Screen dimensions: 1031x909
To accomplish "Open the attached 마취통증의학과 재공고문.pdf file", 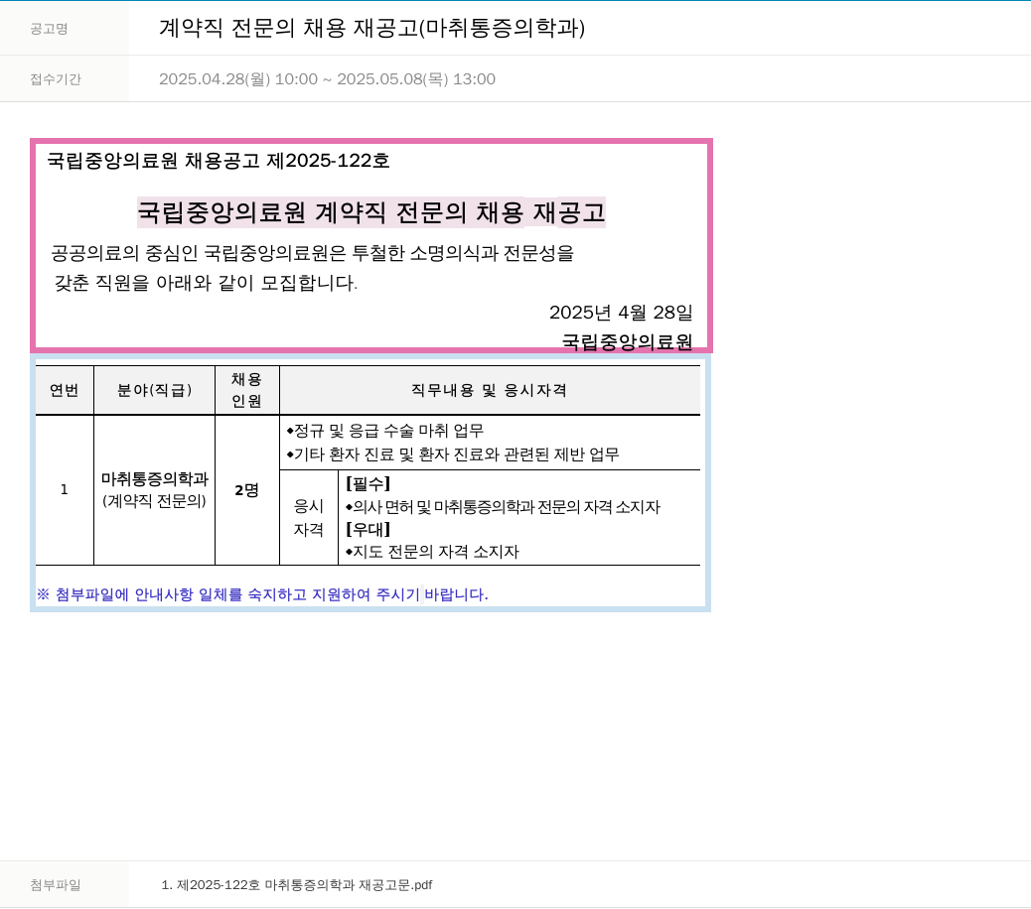I will (297, 885).
